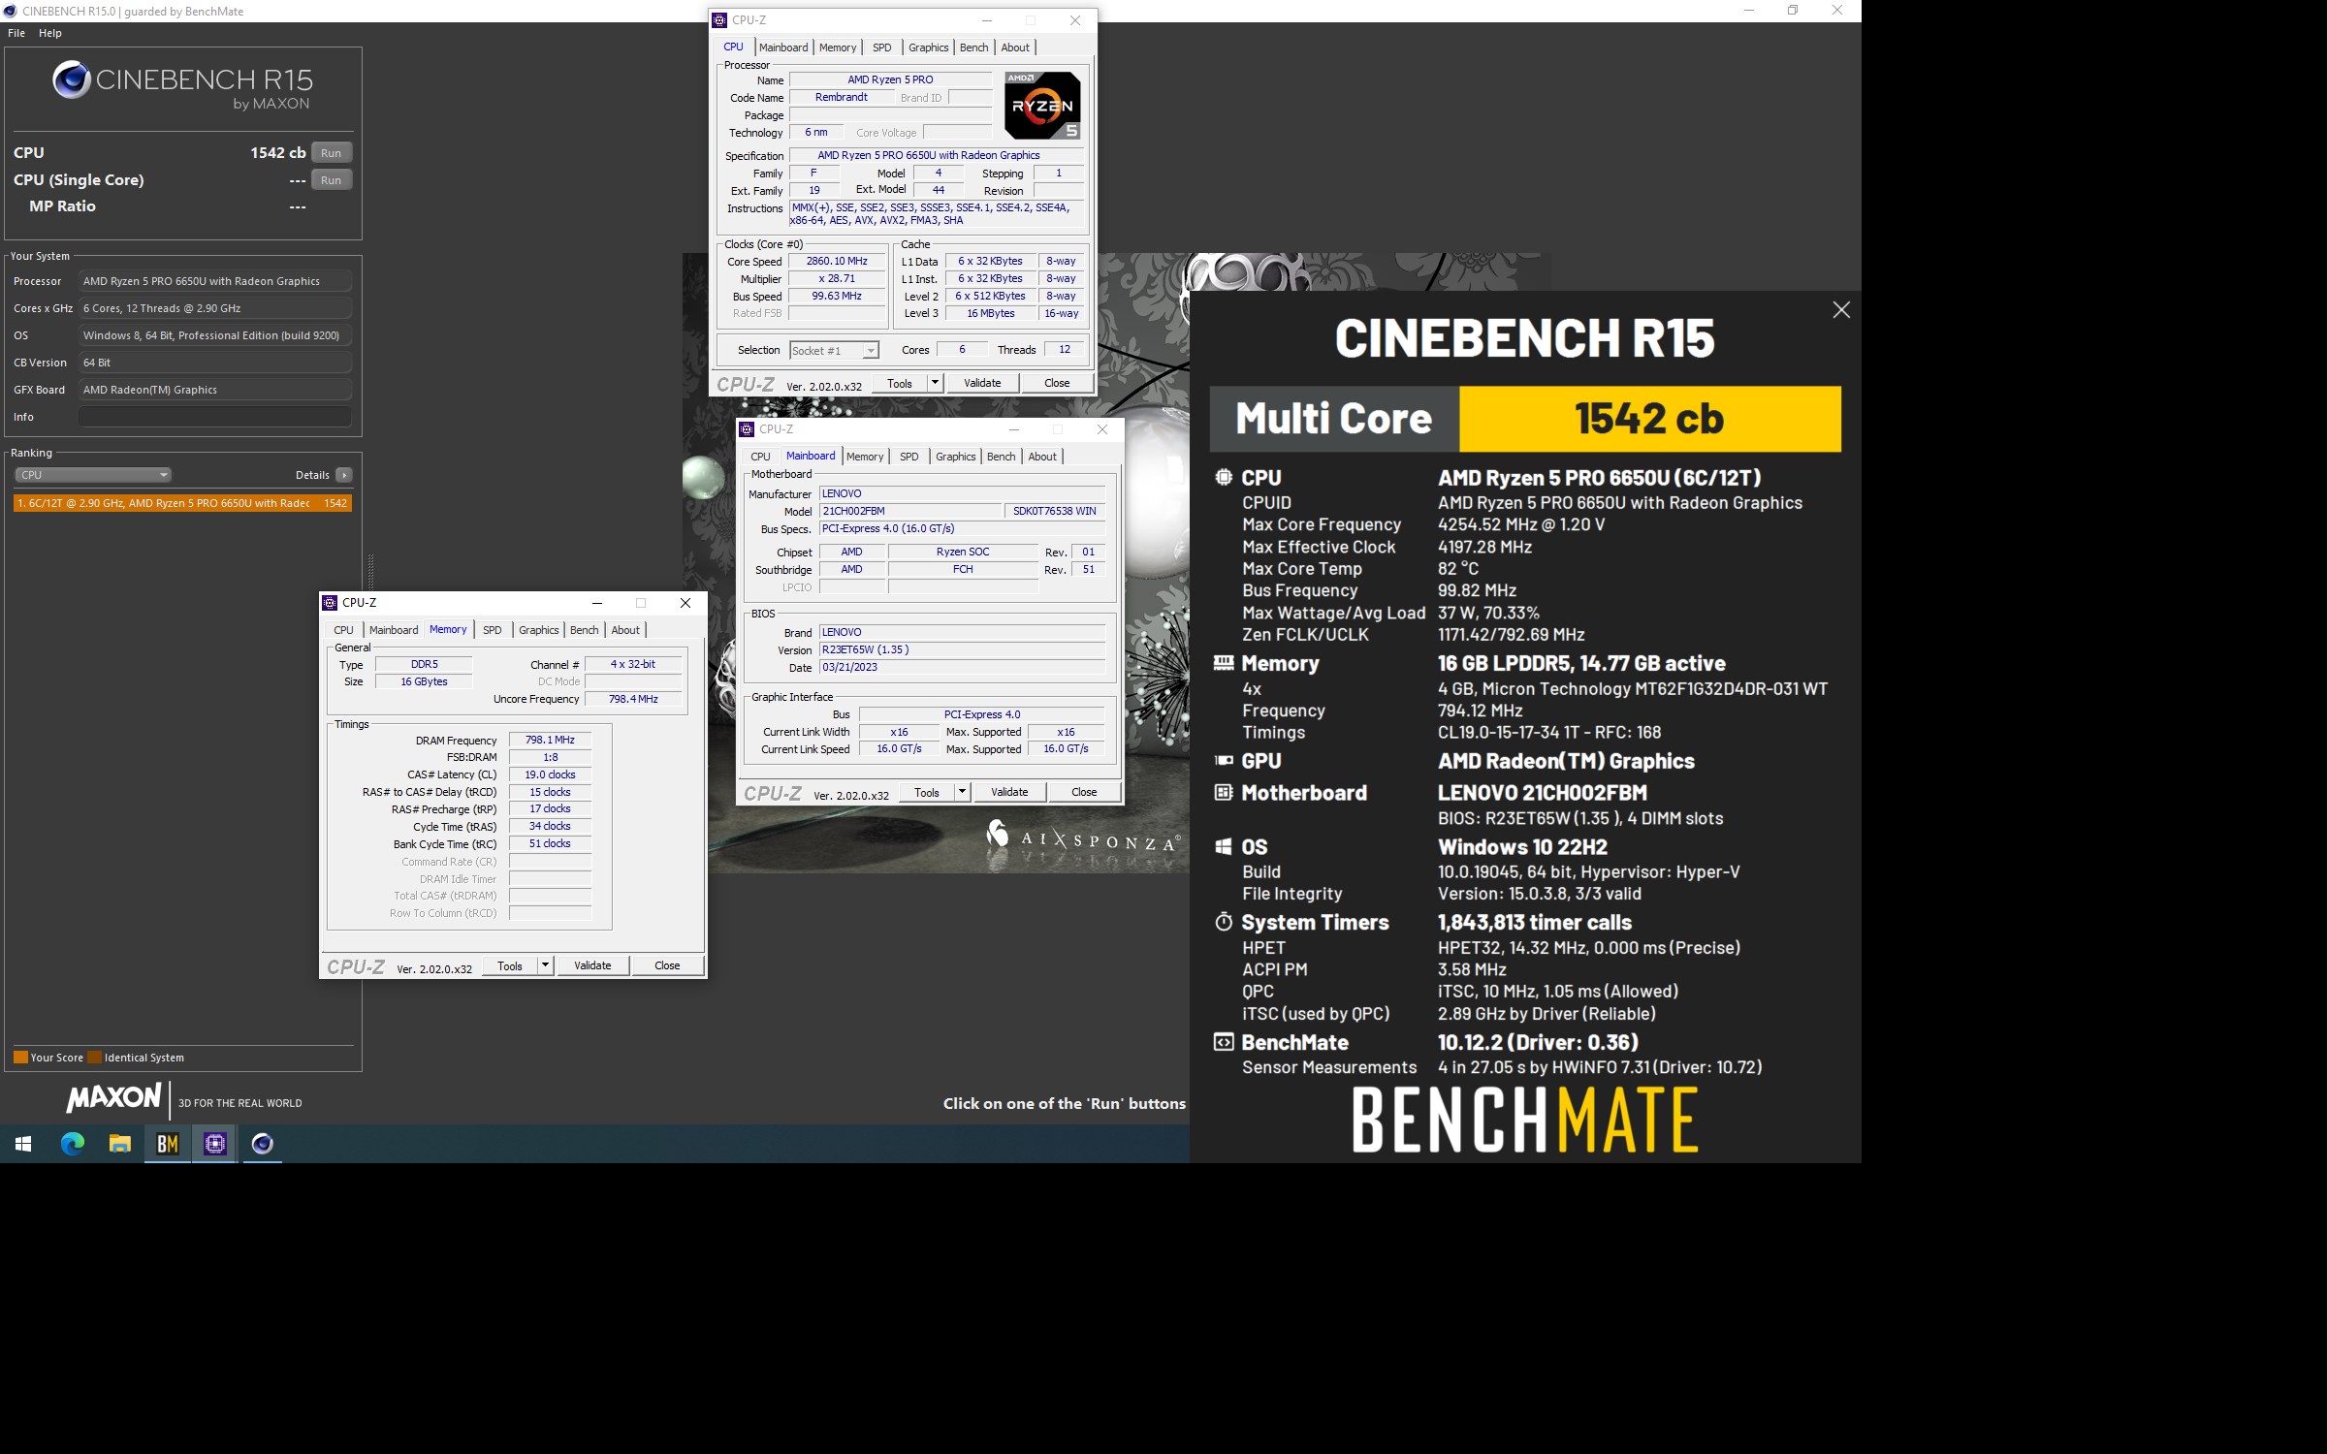Click the Identical System legend swatch
Image resolution: width=2327 pixels, height=1454 pixels.
[x=95, y=1058]
